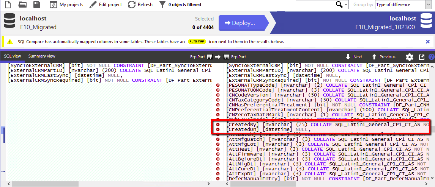This screenshot has width=435, height=187.
Task: Dismiss the auto map warning banner
Action: tap(428, 42)
